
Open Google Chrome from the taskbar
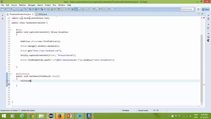pyautogui.click(x=32, y=116)
